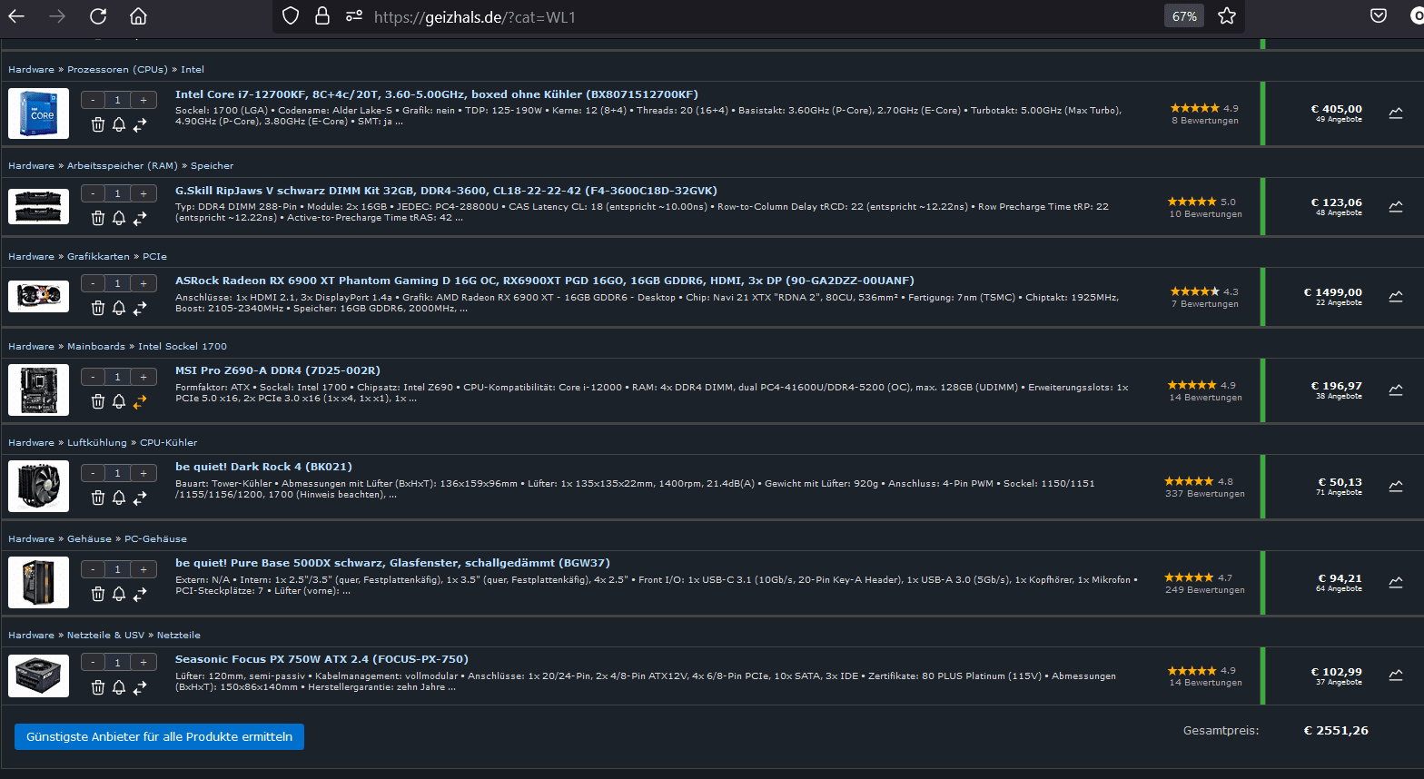
Task: Open Intel Sockel 1700 breadcrumb link
Action: (x=183, y=346)
